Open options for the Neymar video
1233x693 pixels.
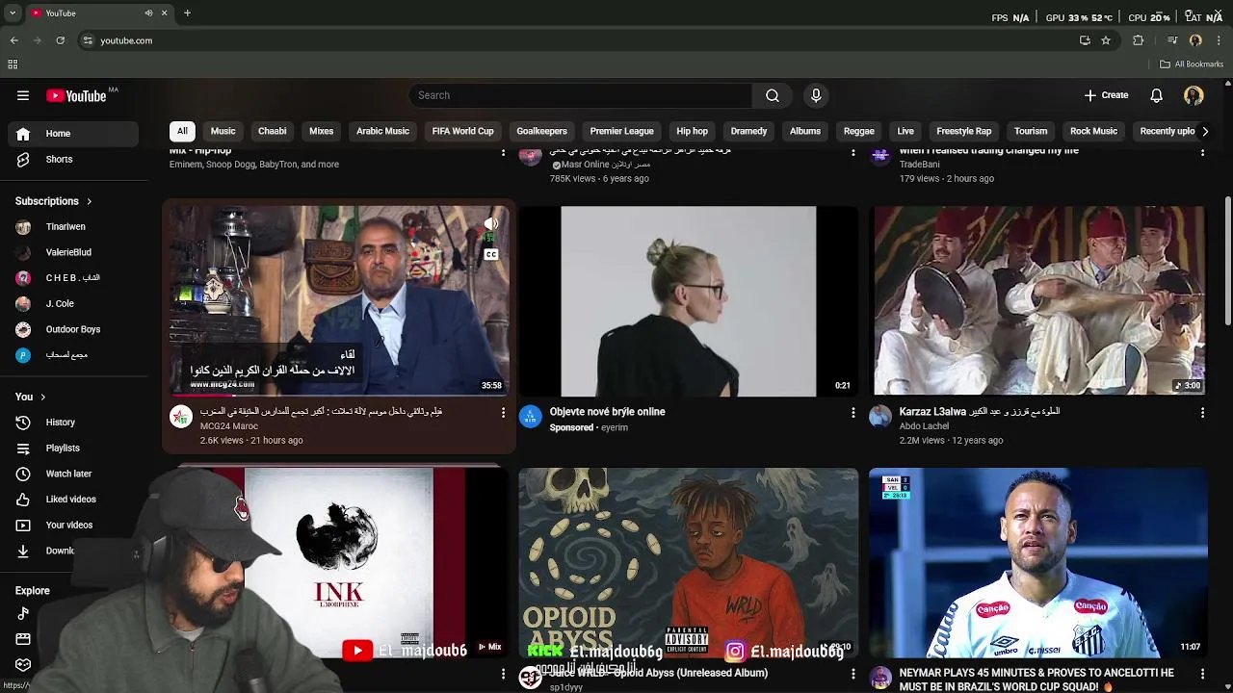(x=1202, y=675)
